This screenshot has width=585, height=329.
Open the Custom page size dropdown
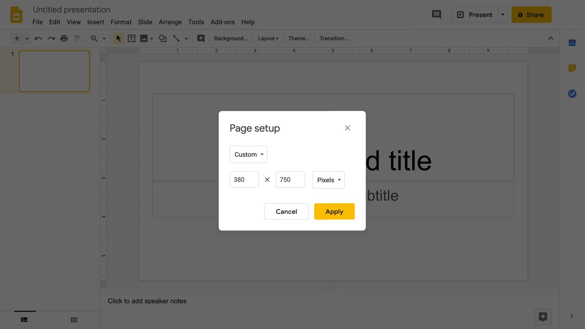[248, 154]
